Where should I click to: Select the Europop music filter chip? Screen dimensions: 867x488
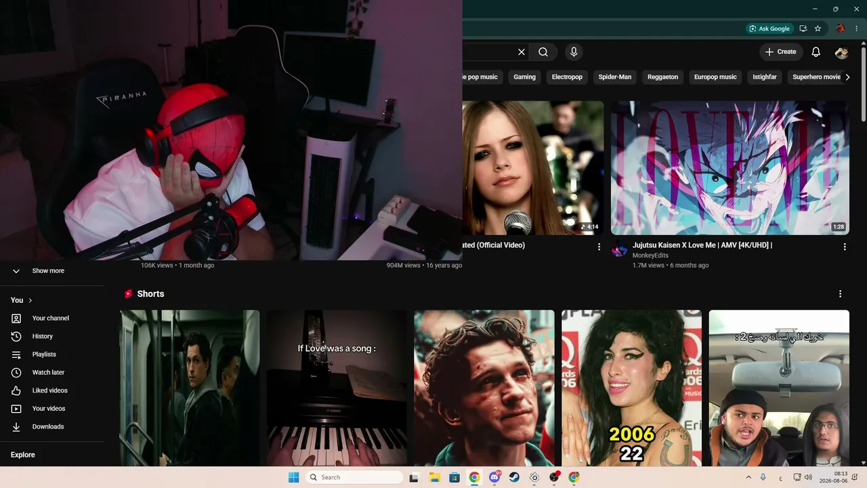(715, 77)
